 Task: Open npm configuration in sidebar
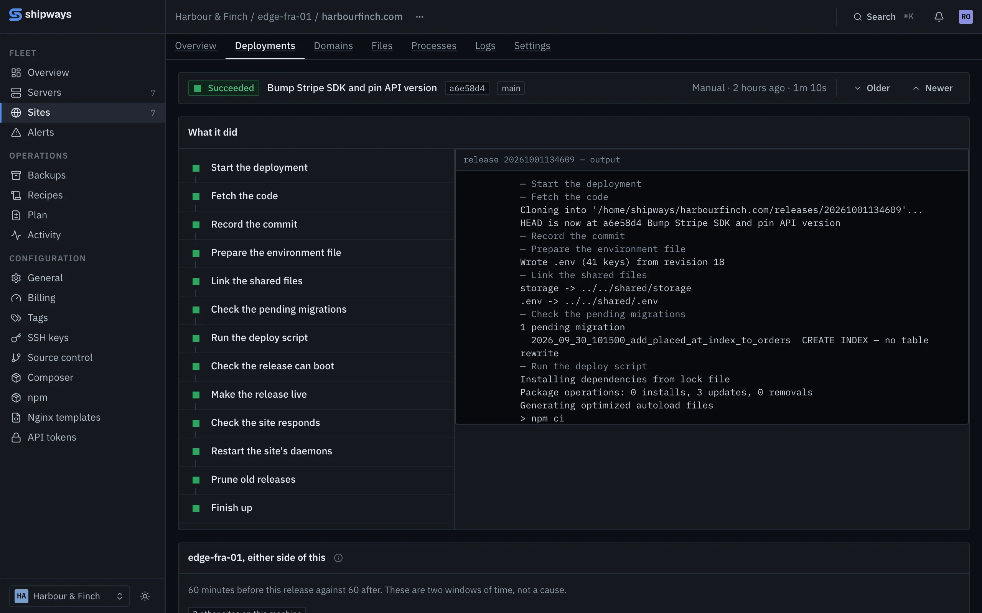pyautogui.click(x=82, y=397)
